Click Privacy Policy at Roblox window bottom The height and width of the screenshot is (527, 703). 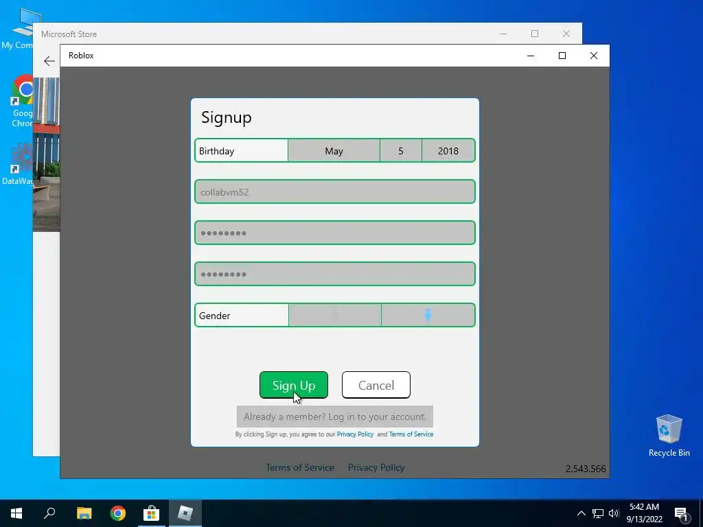[x=376, y=467]
